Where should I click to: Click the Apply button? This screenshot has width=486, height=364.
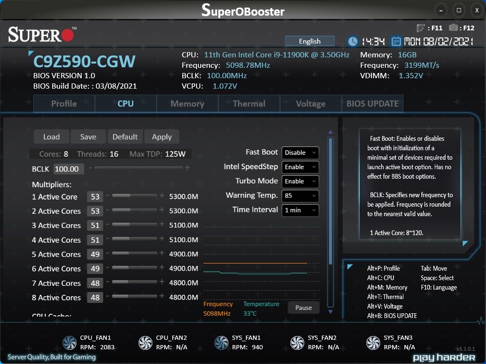point(162,137)
